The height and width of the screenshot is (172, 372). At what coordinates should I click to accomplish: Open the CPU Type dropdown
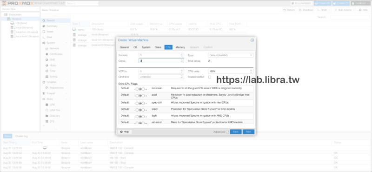click(x=251, y=55)
